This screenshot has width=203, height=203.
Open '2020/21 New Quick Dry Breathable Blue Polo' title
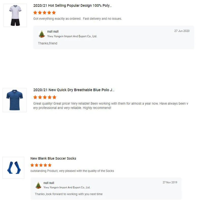(x=74, y=90)
